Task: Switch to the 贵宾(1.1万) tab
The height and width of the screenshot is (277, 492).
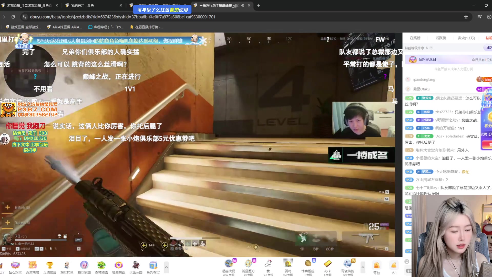Action: tap(466, 38)
